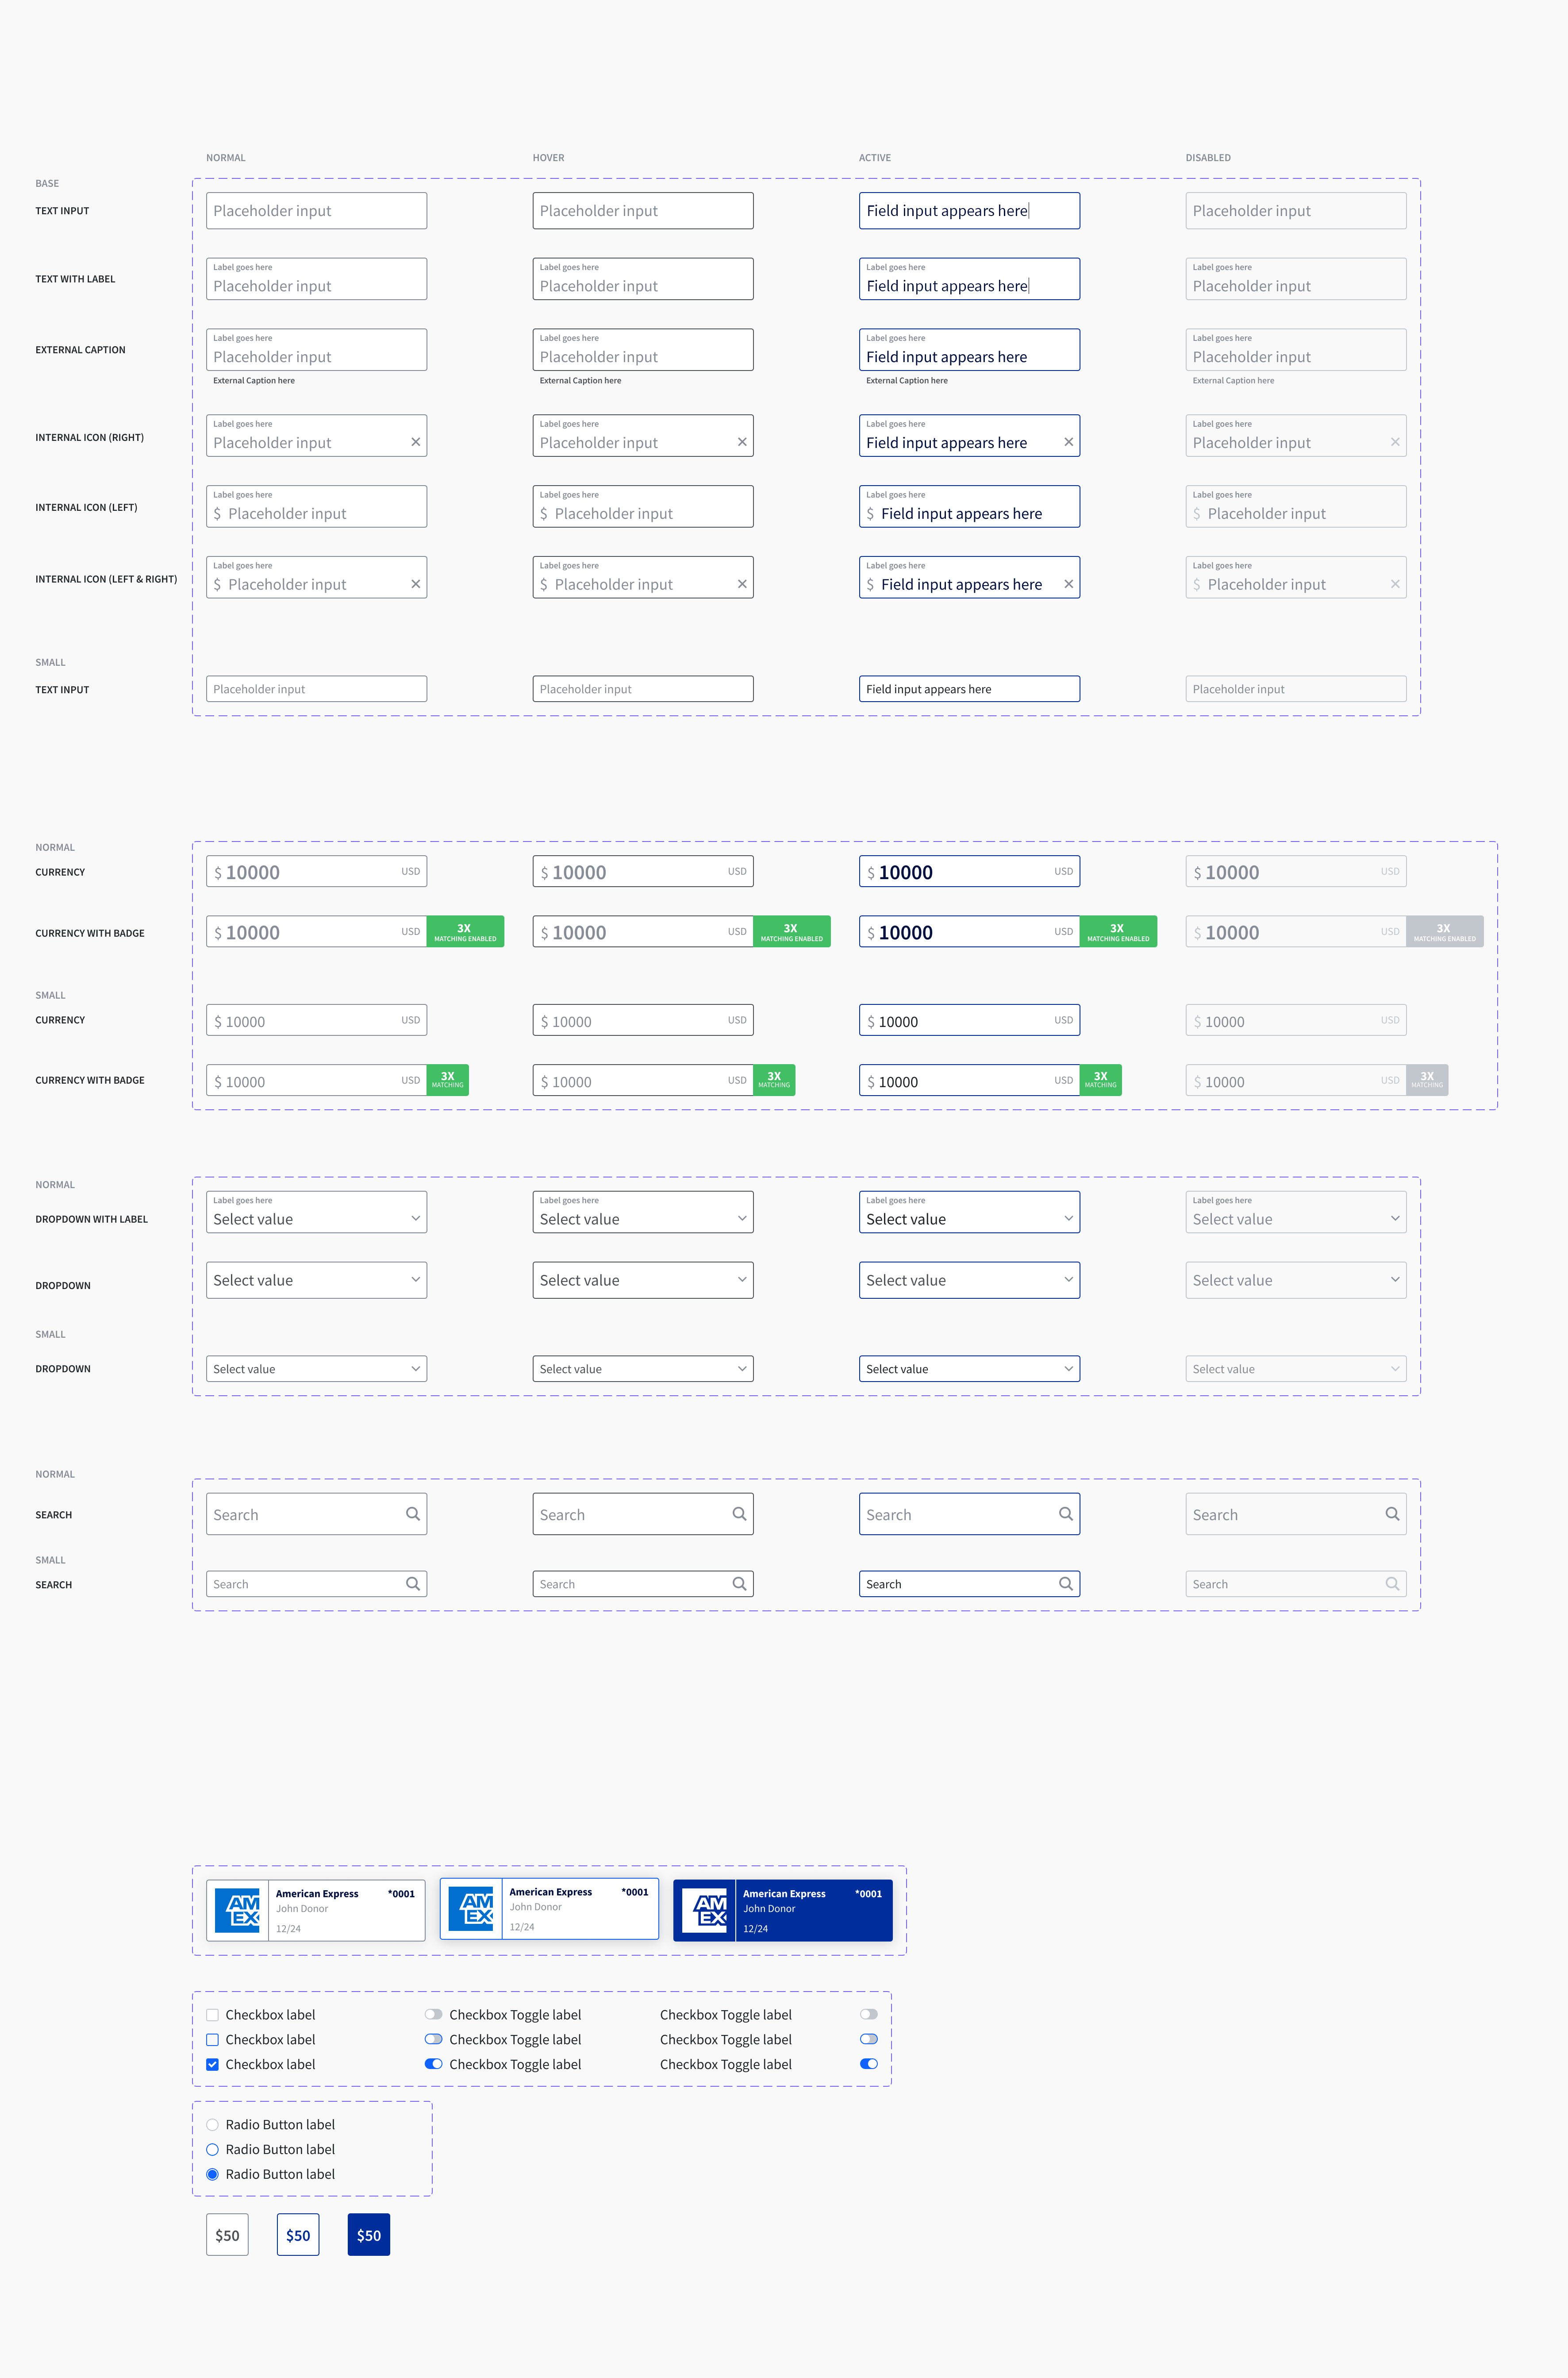
Task: Click the clear X in Hover Internal Icon (Right) field
Action: point(742,442)
